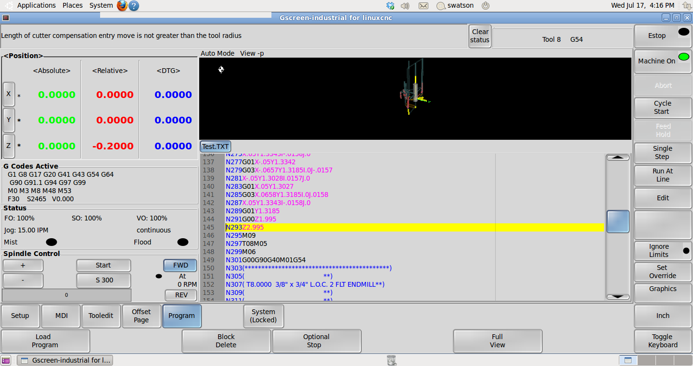Viewport: 693px width, 366px height.
Task: Click the network updates tray icon
Action: click(x=390, y=6)
